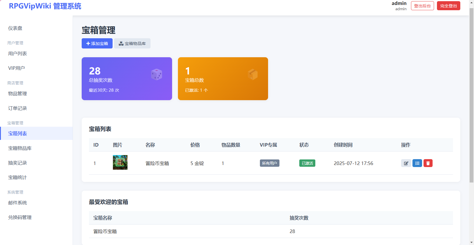Click the 抽奖次数 column header
The height and width of the screenshot is (245, 474).
point(299,218)
